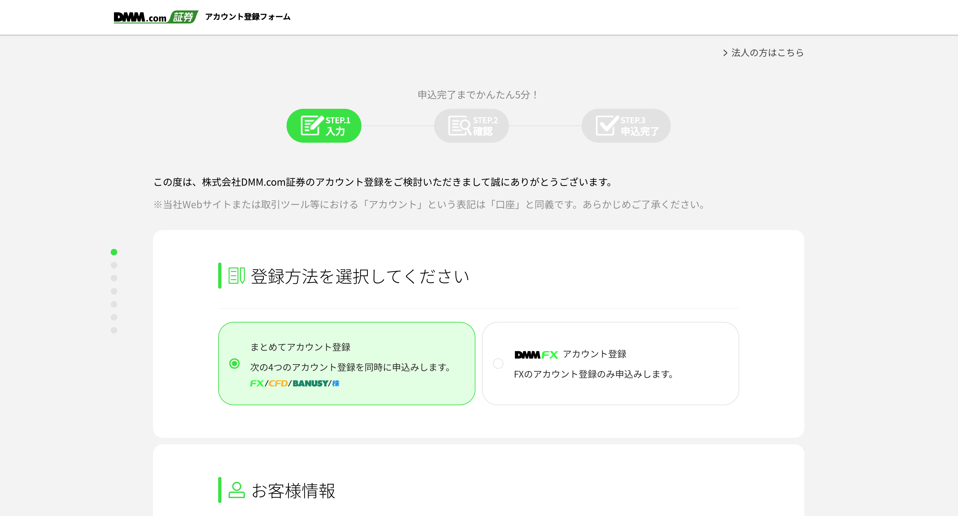Viewport: 958px width, 516px height.
Task: Click the second side navigation dot
Action: [x=114, y=265]
